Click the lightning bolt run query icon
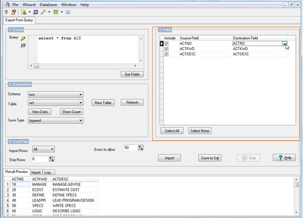 (23, 38)
